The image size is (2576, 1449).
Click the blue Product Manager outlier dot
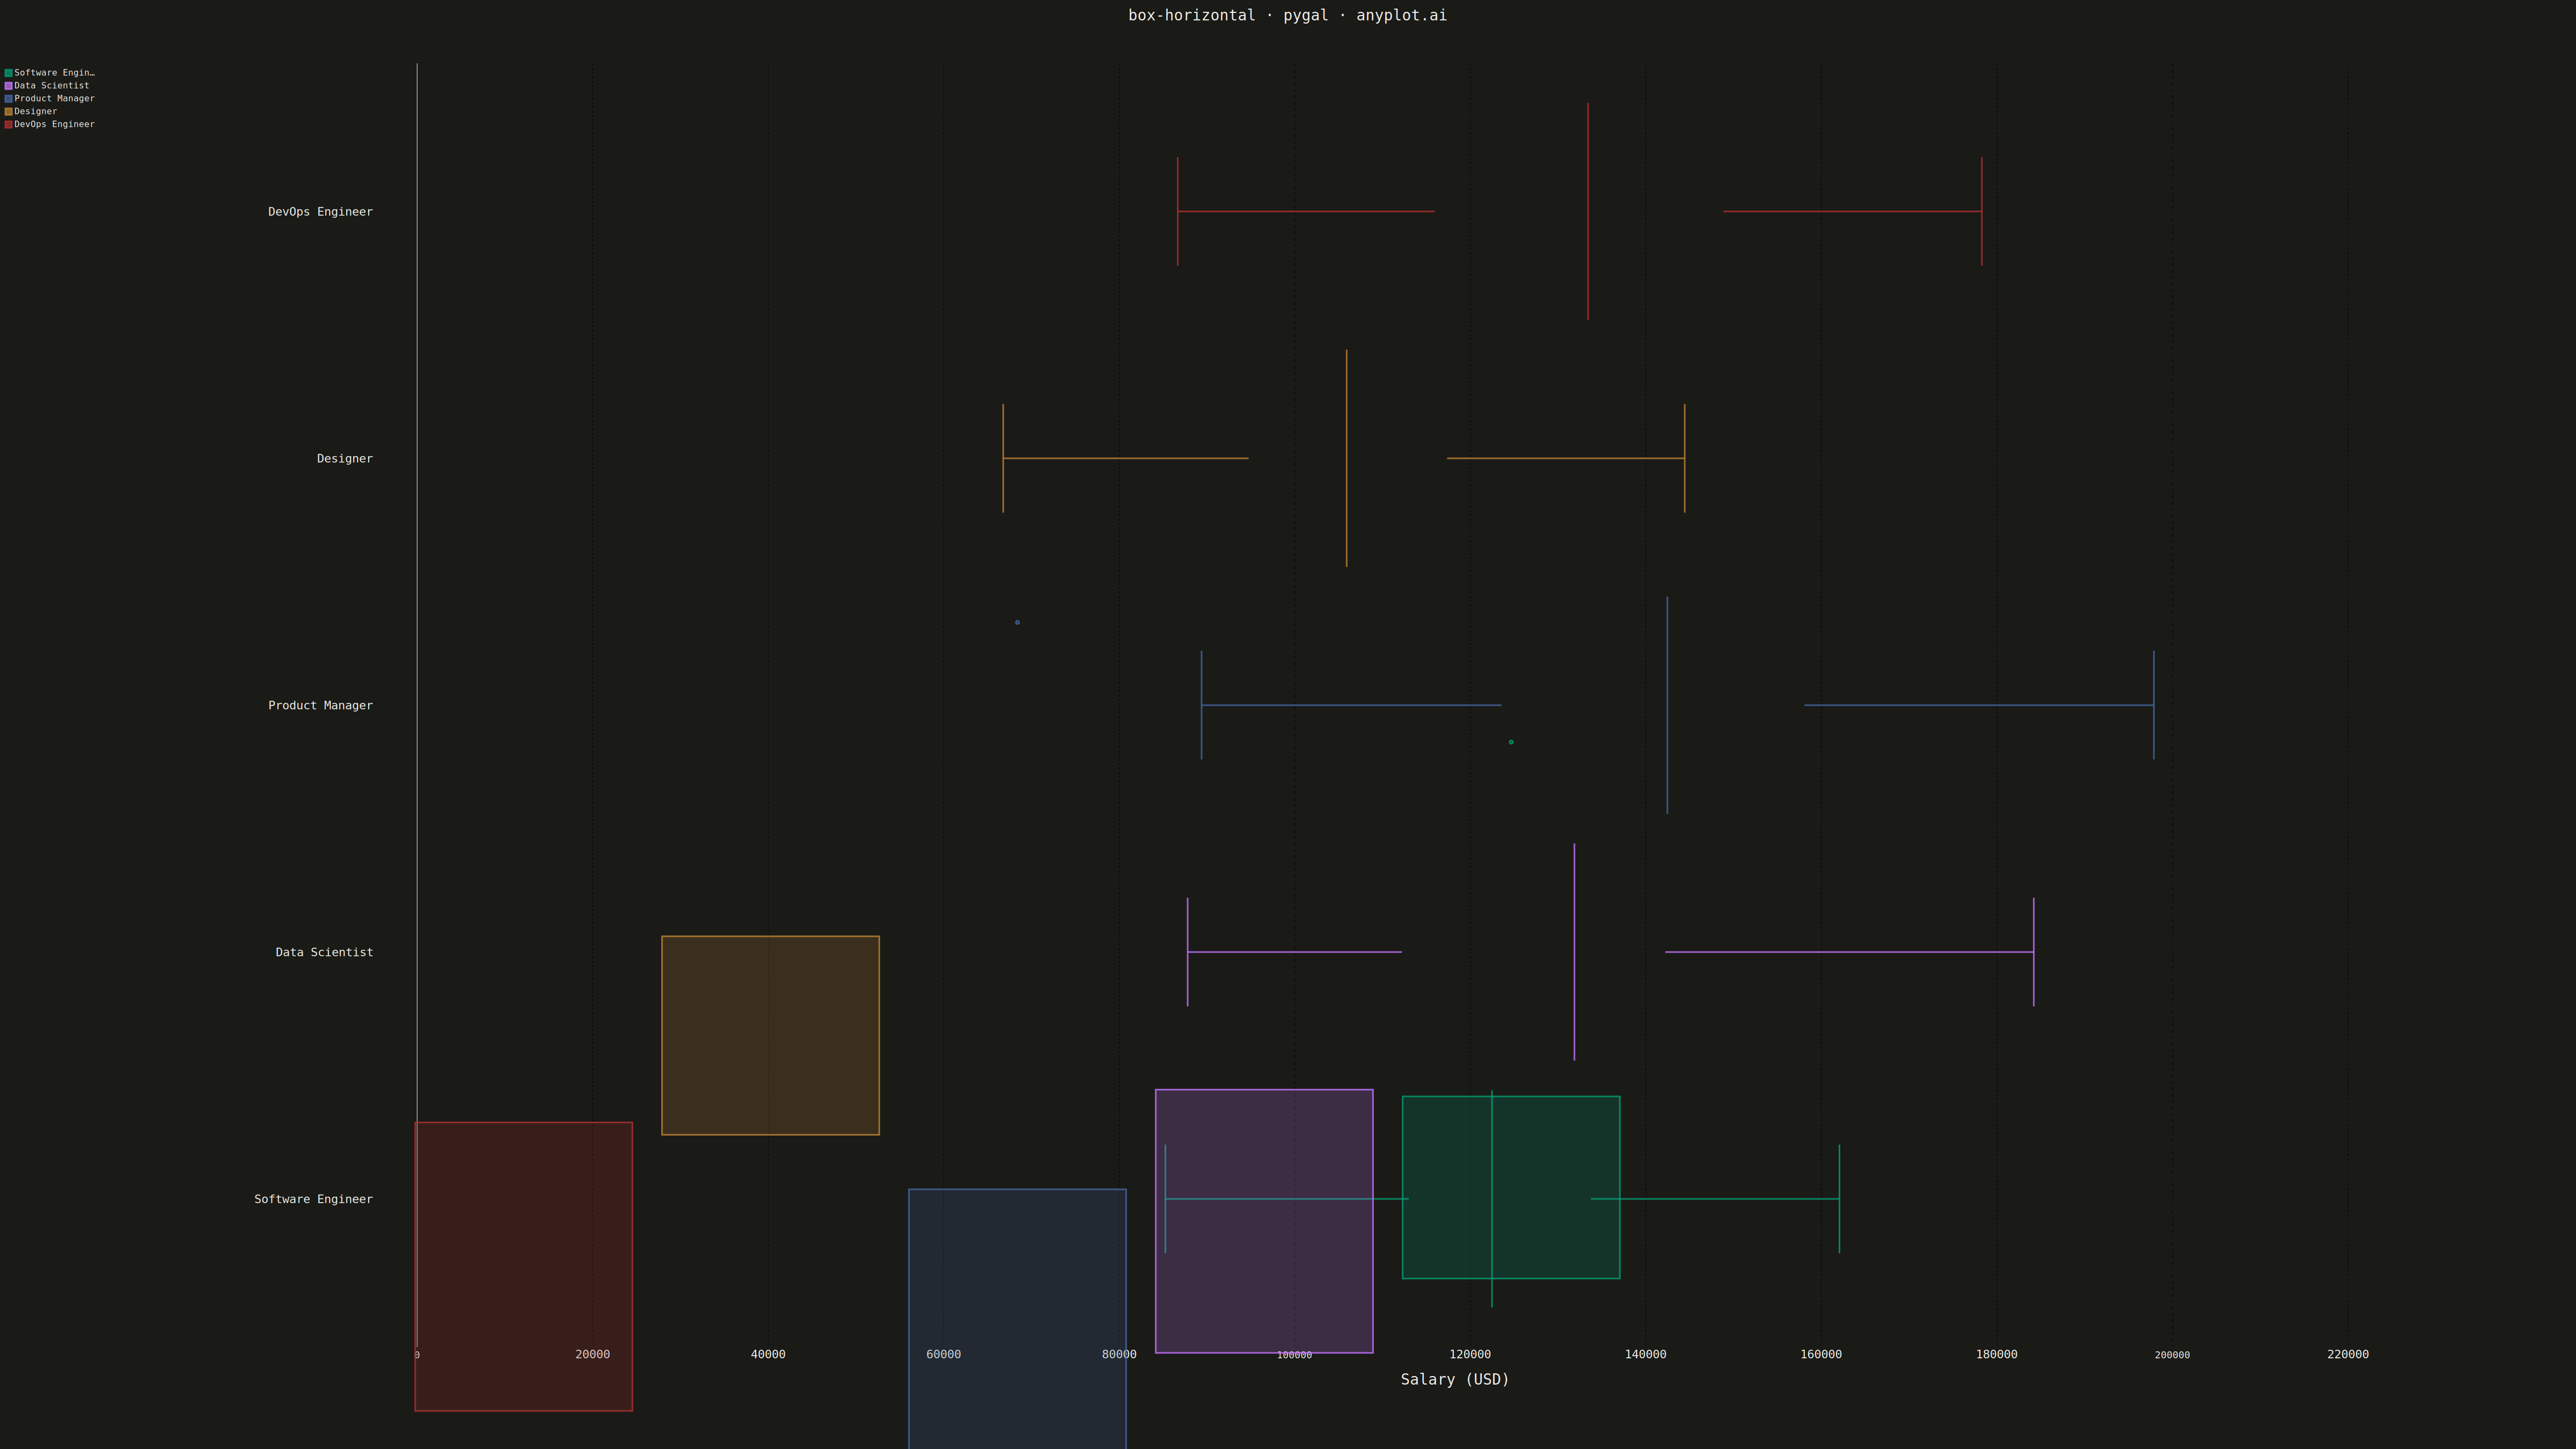click(x=1017, y=622)
